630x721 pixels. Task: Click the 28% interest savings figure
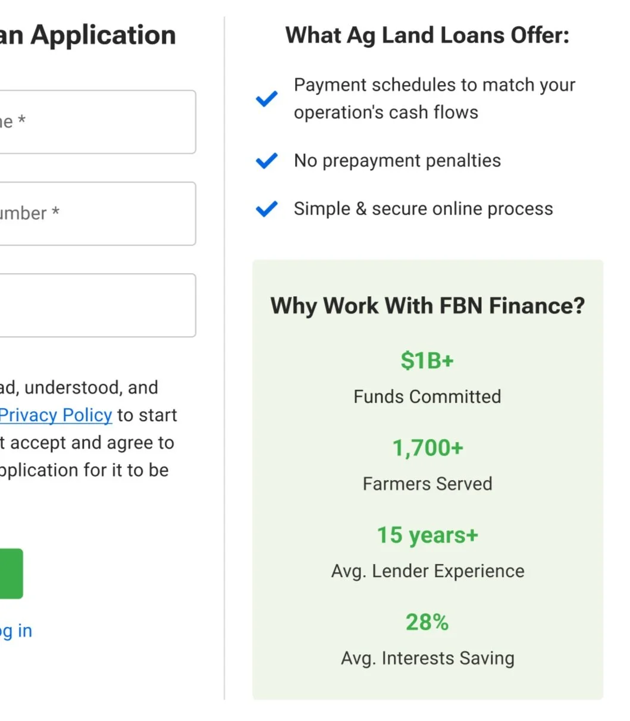tap(427, 622)
